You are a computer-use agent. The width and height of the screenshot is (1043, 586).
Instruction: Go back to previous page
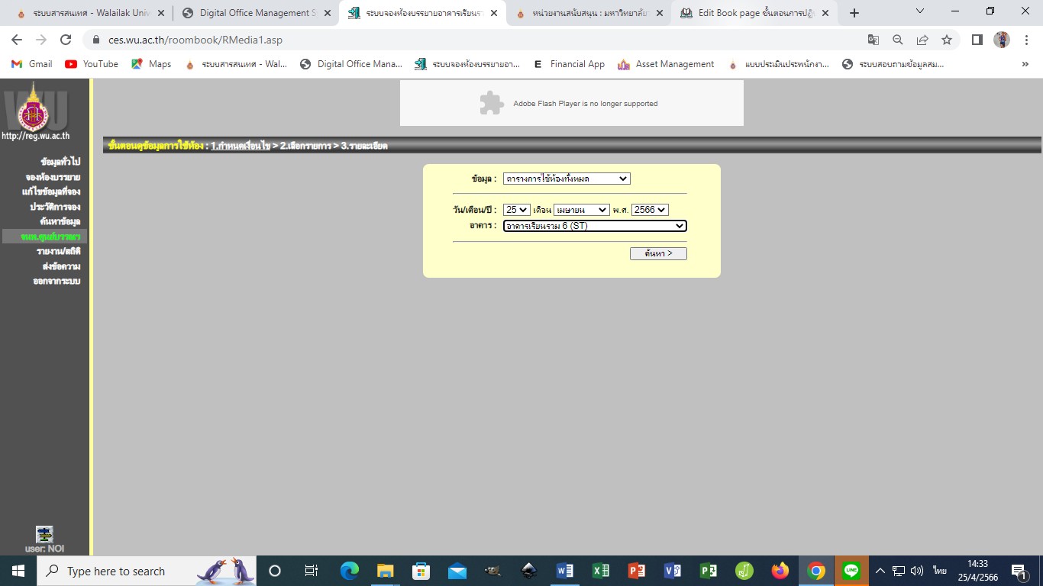coord(17,40)
